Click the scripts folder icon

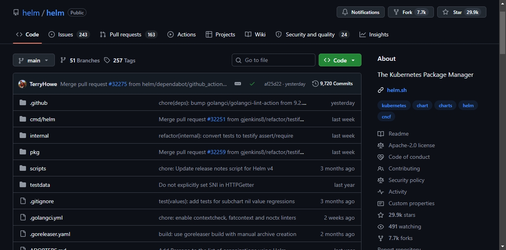click(23, 168)
